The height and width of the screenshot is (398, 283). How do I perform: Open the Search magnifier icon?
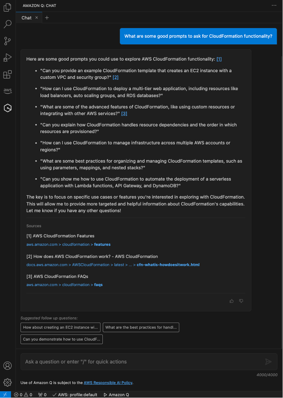pos(7,24)
